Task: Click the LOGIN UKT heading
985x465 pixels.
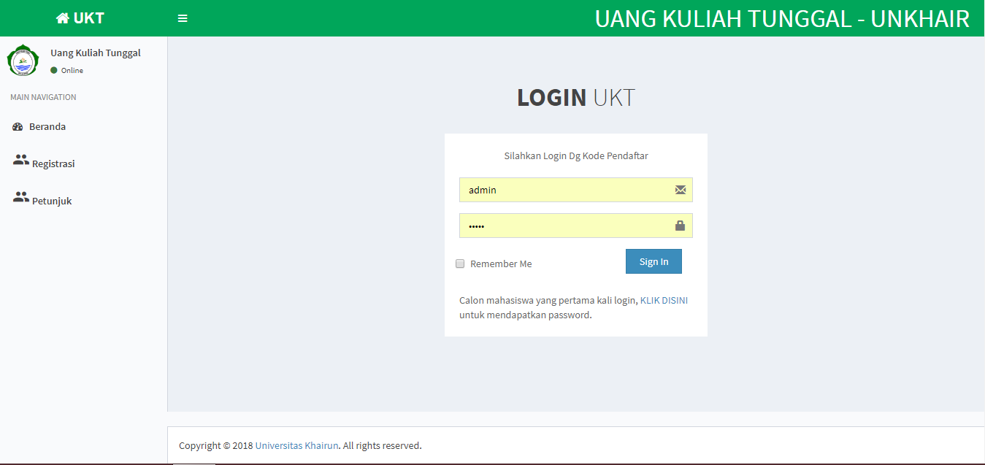Action: [576, 98]
